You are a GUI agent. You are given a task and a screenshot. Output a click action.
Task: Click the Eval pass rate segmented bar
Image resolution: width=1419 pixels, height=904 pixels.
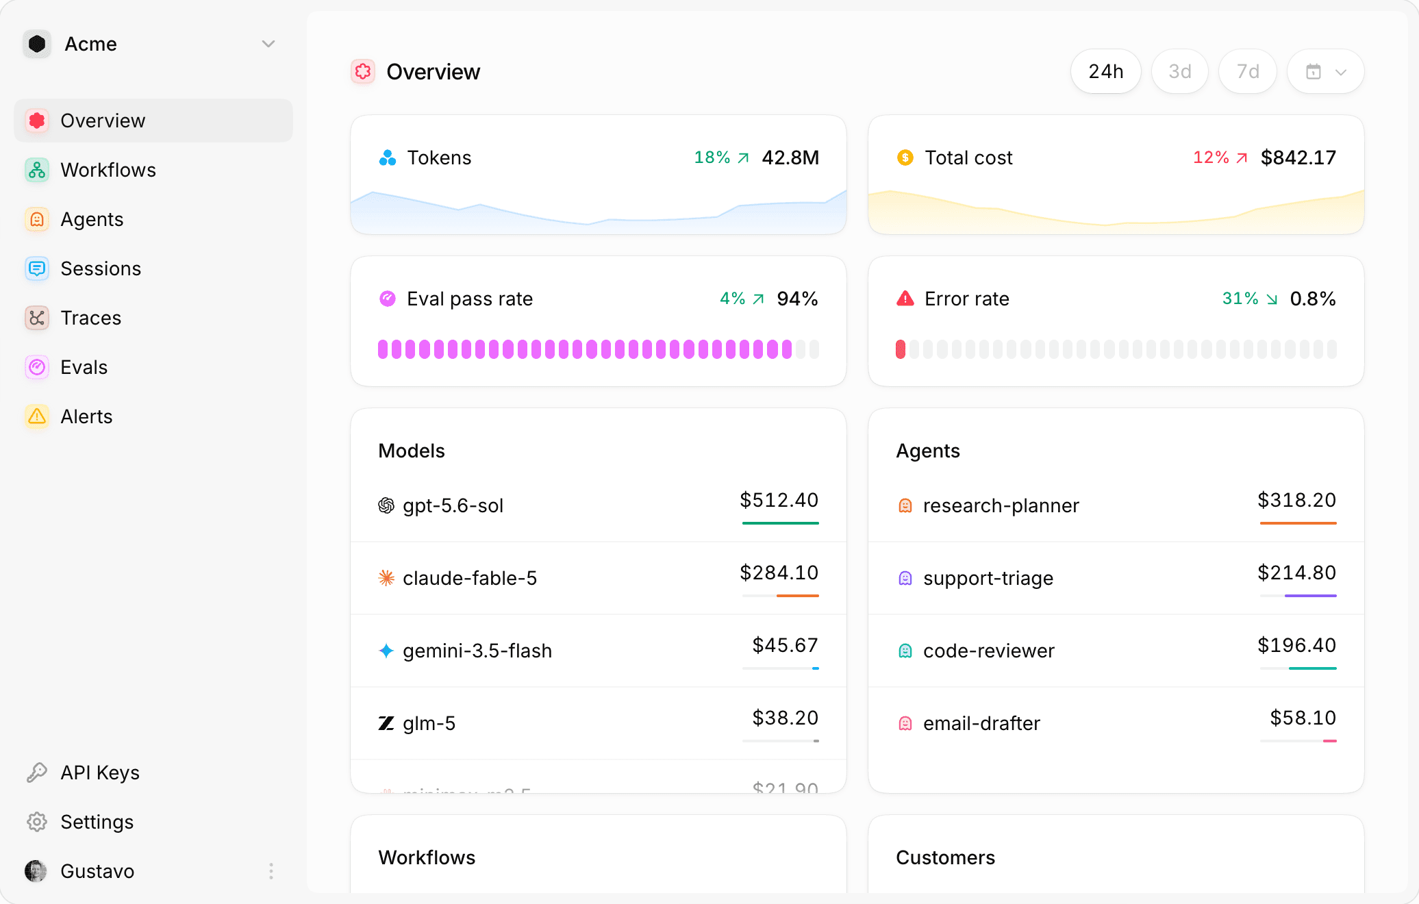point(599,349)
